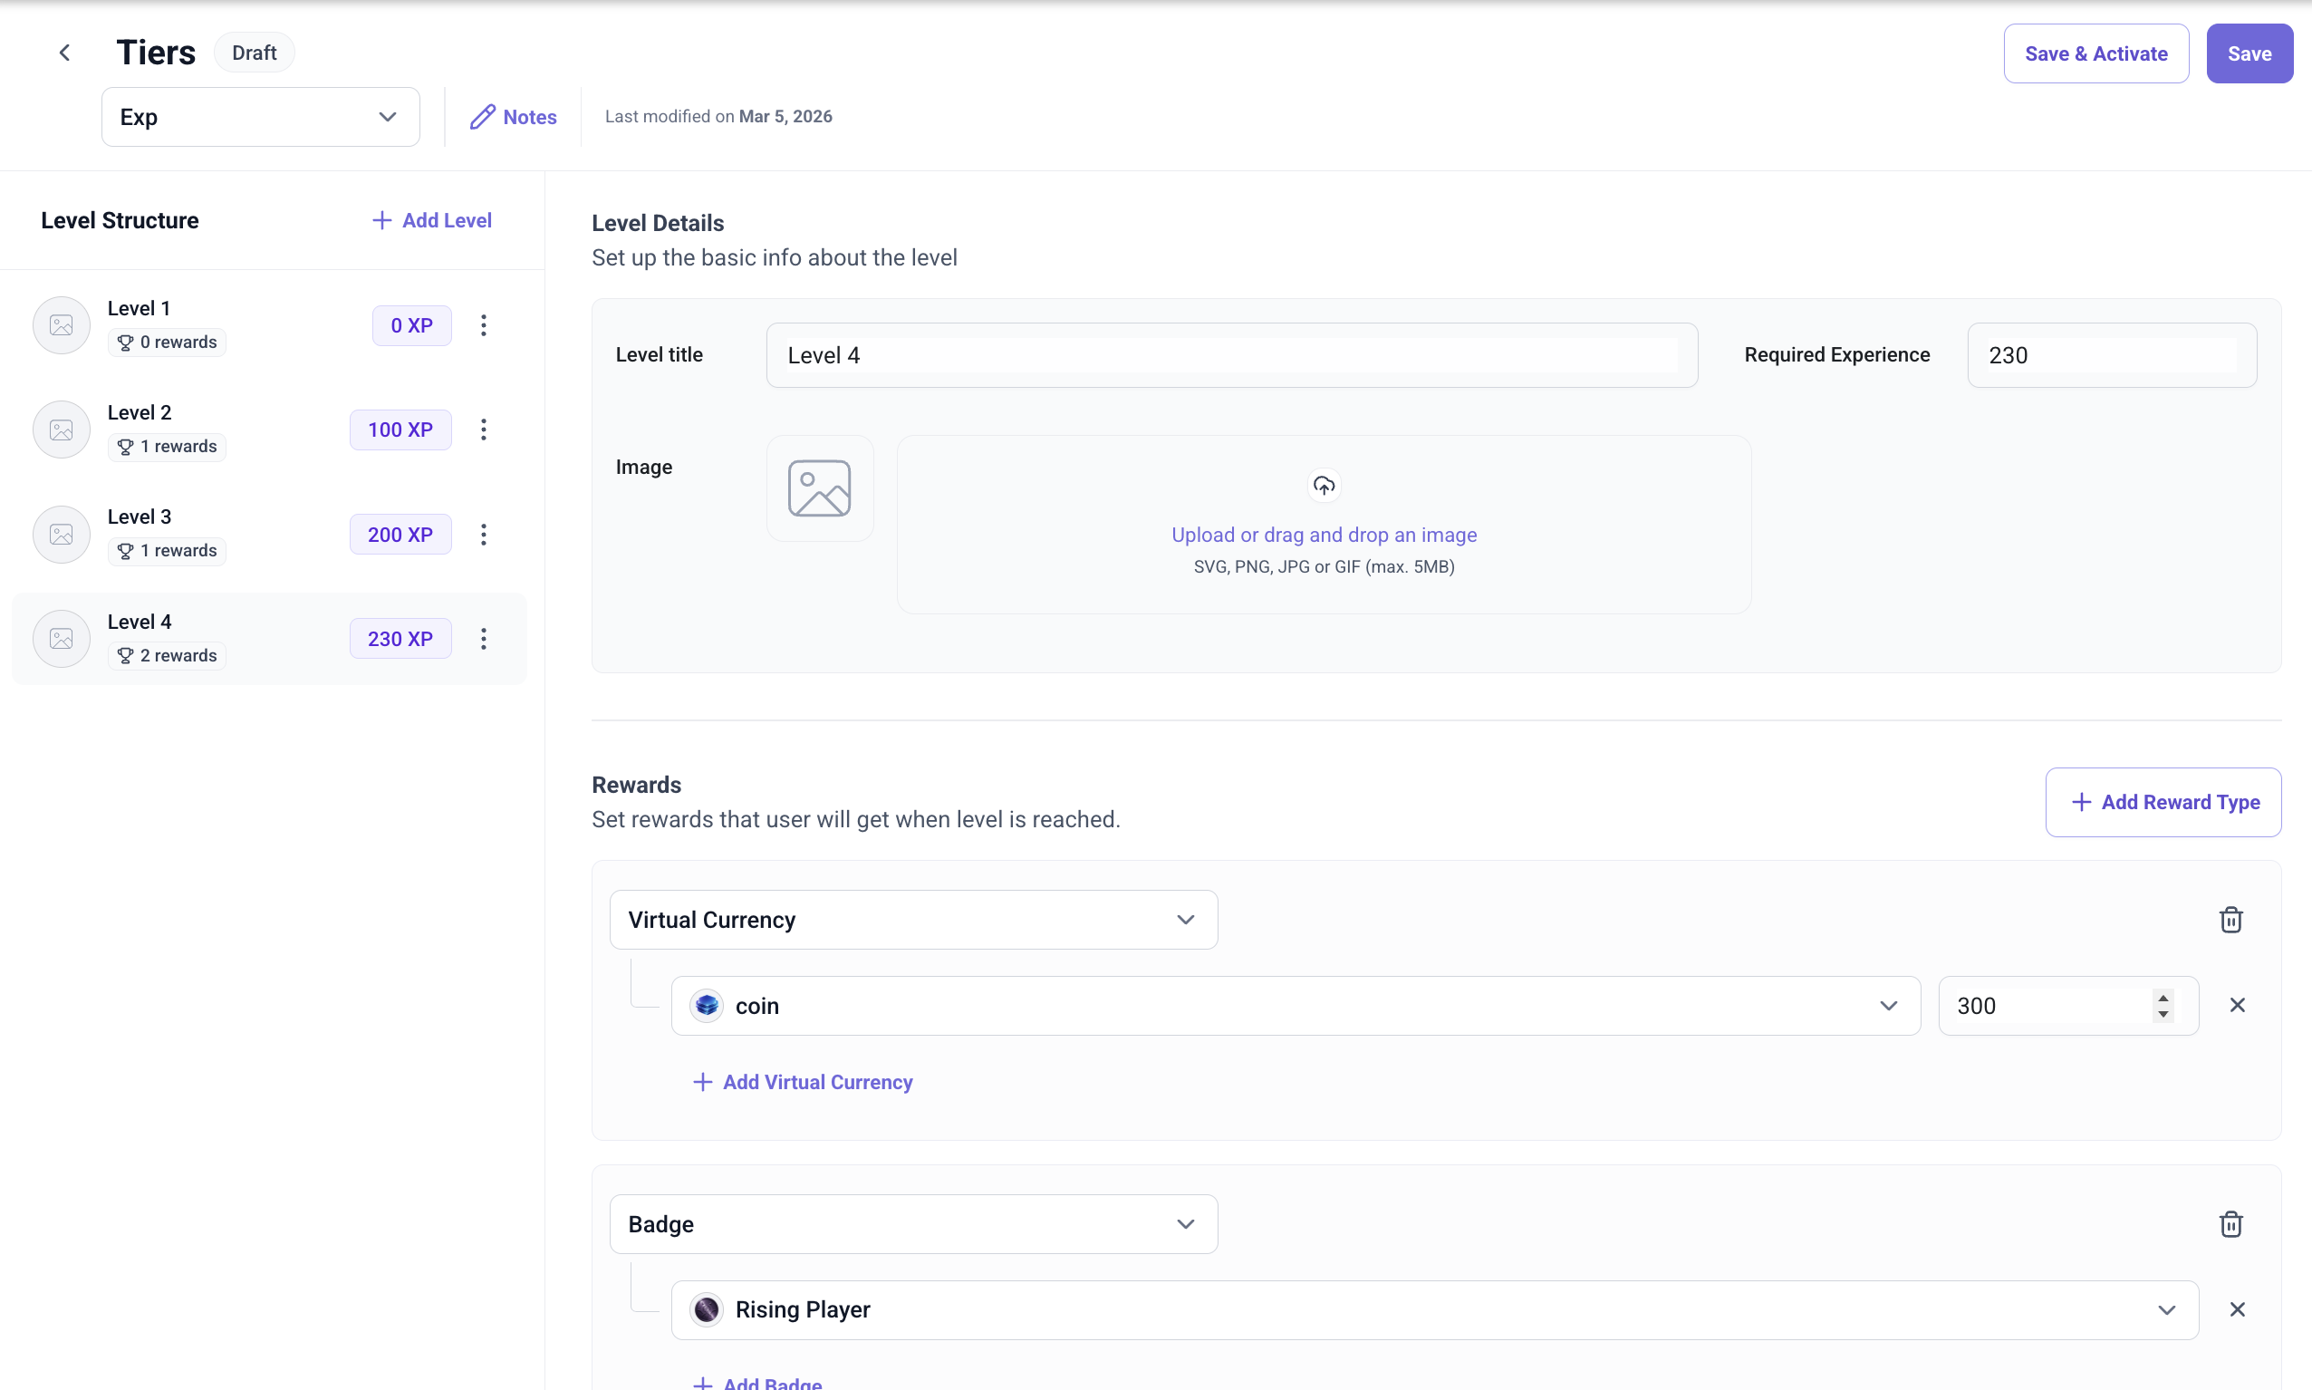Click the 'Last modified on Mar 5, 2026' text
Image resolution: width=2312 pixels, height=1390 pixels.
point(718,116)
